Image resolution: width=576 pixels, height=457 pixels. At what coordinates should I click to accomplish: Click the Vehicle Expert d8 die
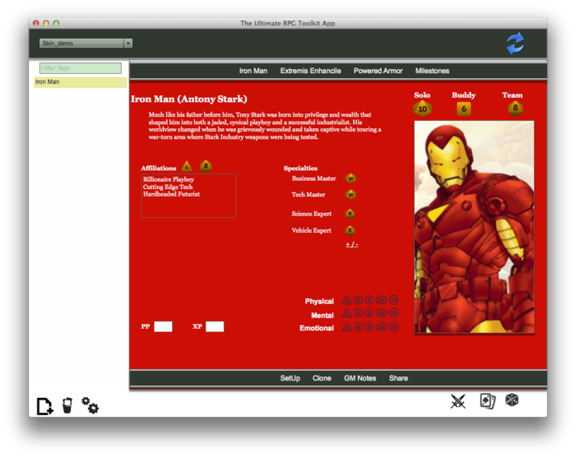click(350, 230)
